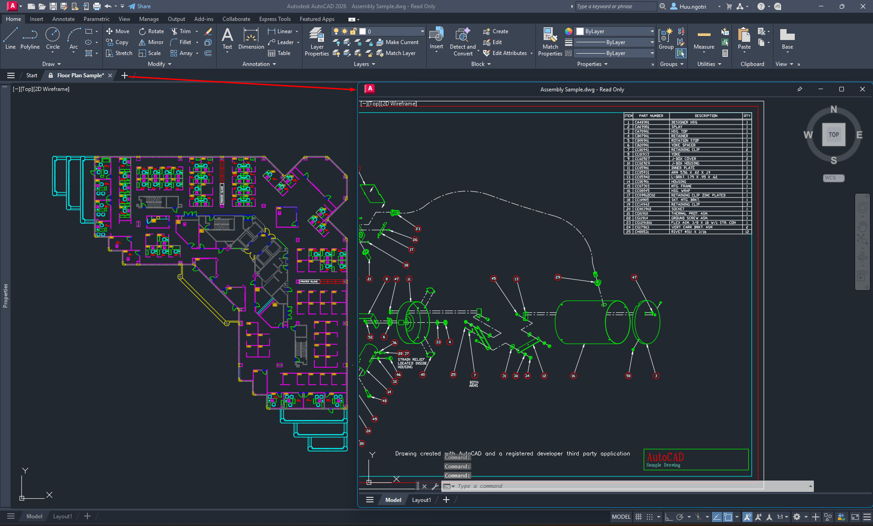Open the Parametric ribbon tab
Viewport: 873px width, 526px height.
click(96, 19)
